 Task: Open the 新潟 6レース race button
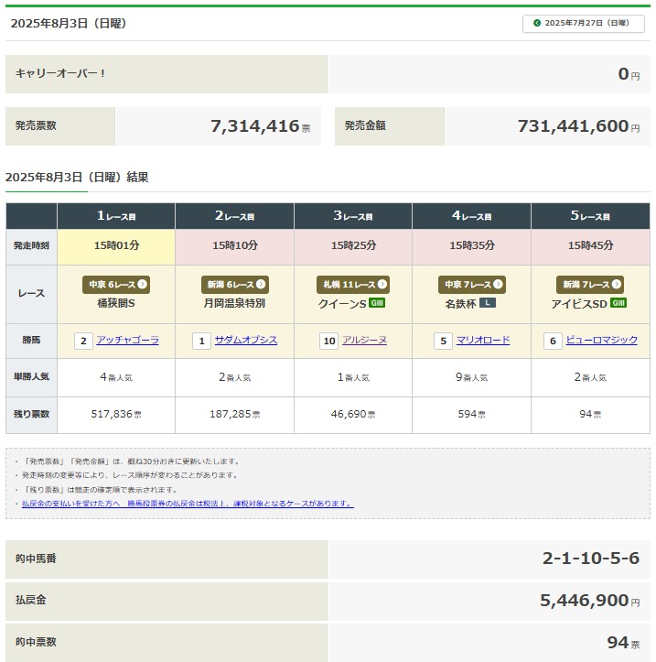[x=234, y=285]
